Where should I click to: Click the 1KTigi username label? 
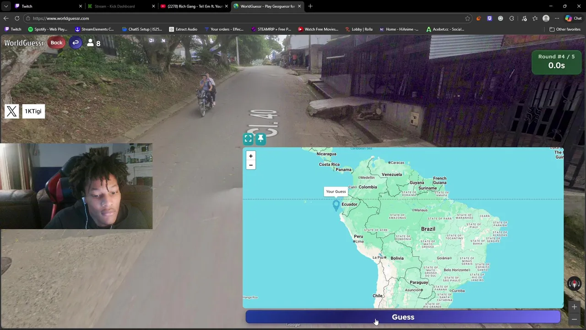[33, 111]
